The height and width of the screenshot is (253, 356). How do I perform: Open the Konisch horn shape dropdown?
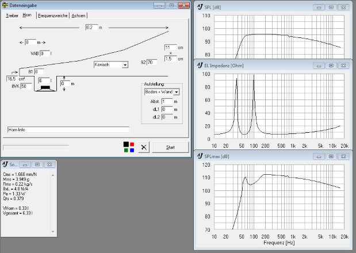[x=125, y=65]
